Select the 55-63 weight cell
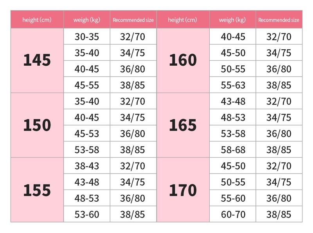The width and height of the screenshot is (313, 233). pyautogui.click(x=233, y=85)
